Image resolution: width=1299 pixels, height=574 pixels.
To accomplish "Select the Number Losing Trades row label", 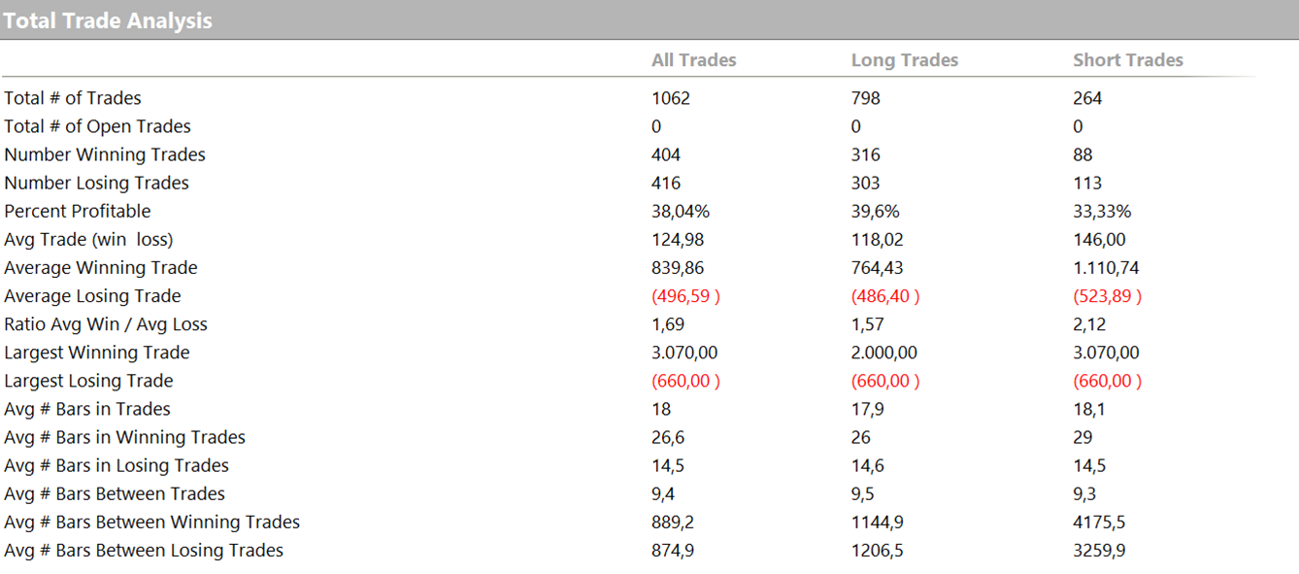I will pyautogui.click(x=96, y=183).
